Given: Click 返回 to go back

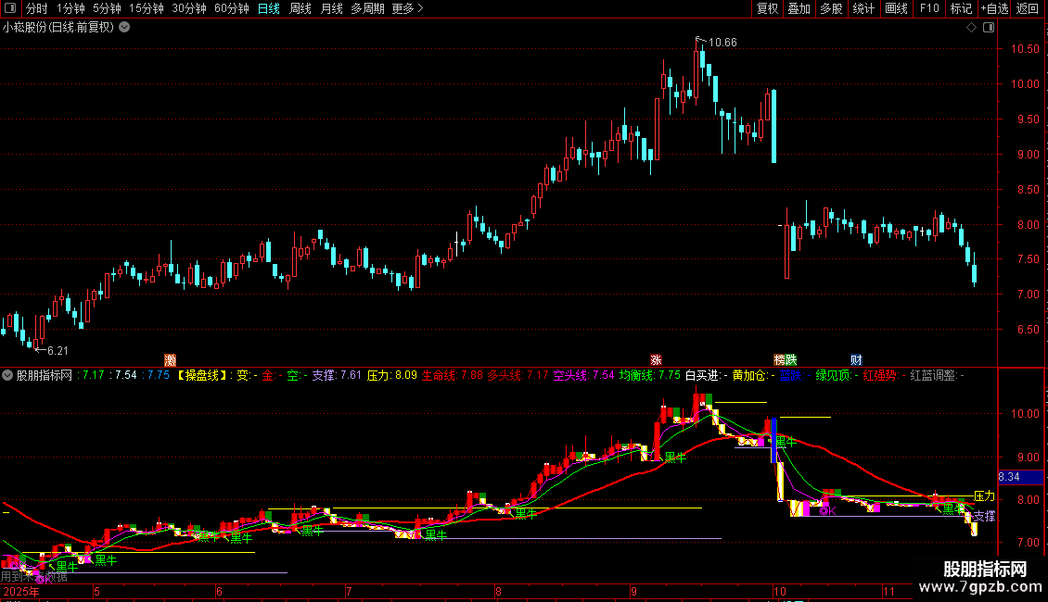Looking at the screenshot, I should [1028, 8].
